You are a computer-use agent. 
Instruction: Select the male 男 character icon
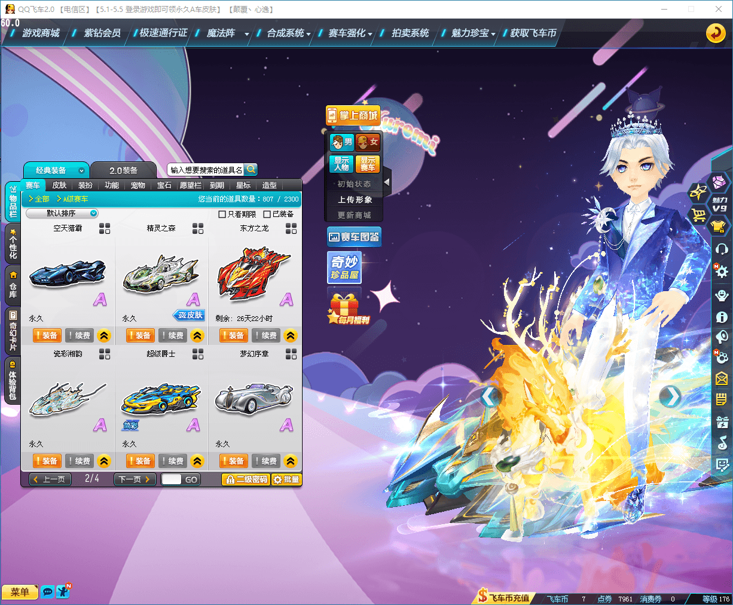(x=341, y=142)
